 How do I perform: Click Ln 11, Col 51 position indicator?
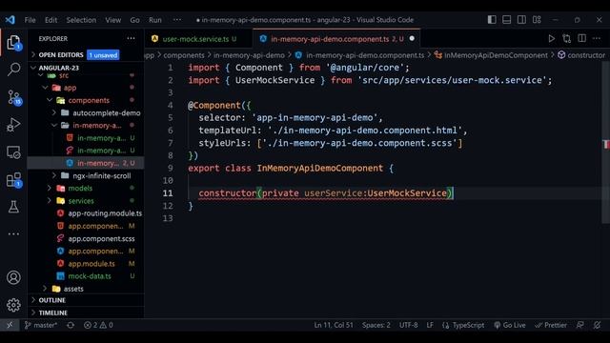[334, 325]
